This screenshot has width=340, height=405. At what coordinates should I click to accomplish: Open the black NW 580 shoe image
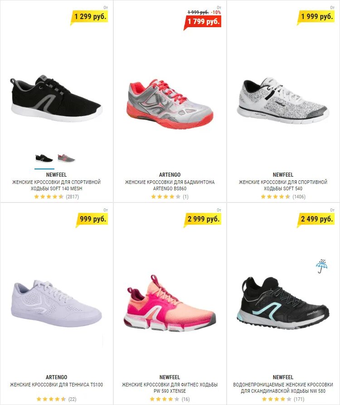coord(283,303)
